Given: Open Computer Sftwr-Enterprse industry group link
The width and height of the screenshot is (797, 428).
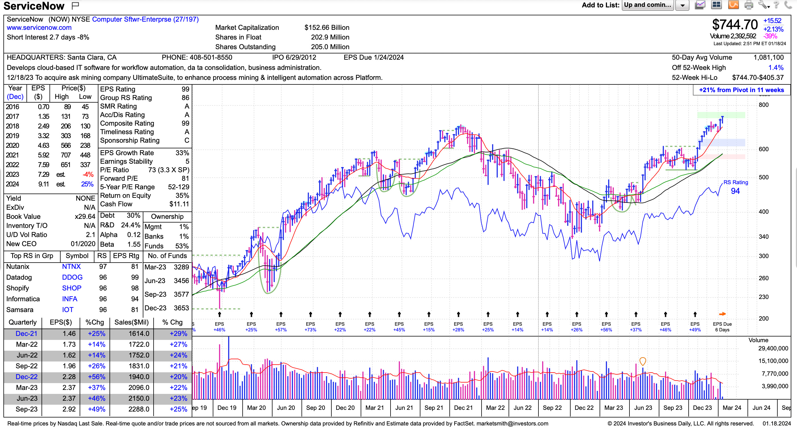Looking at the screenshot, I should click(145, 19).
